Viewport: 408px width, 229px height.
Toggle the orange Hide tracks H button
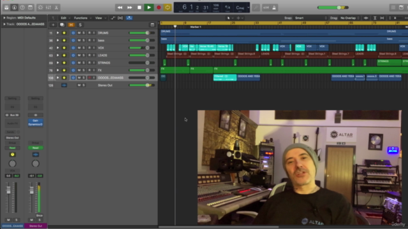[x=71, y=25]
